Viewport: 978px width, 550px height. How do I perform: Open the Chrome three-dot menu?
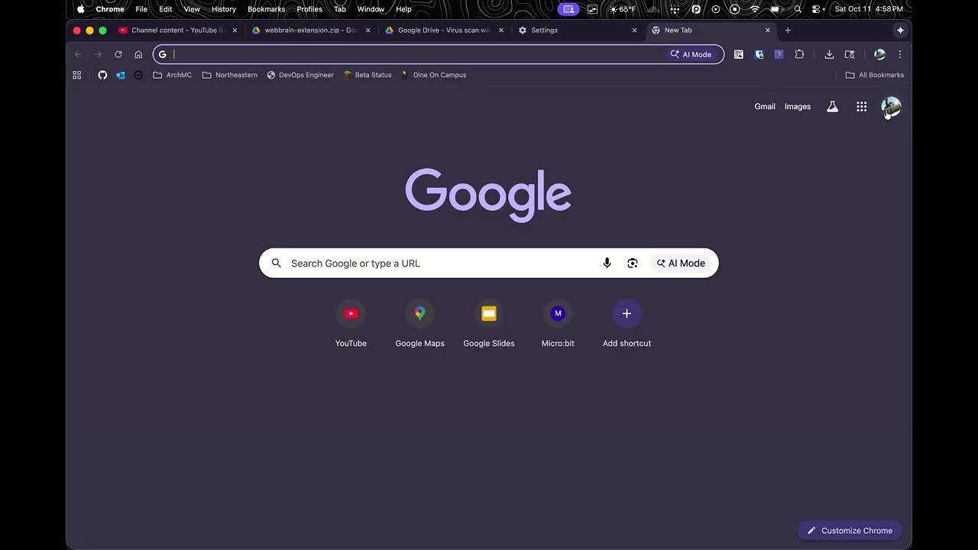click(x=900, y=54)
